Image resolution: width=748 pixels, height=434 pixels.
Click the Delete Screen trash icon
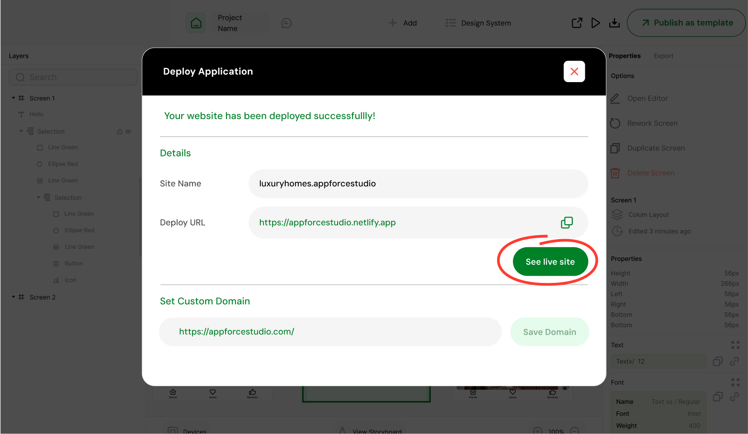coord(615,173)
